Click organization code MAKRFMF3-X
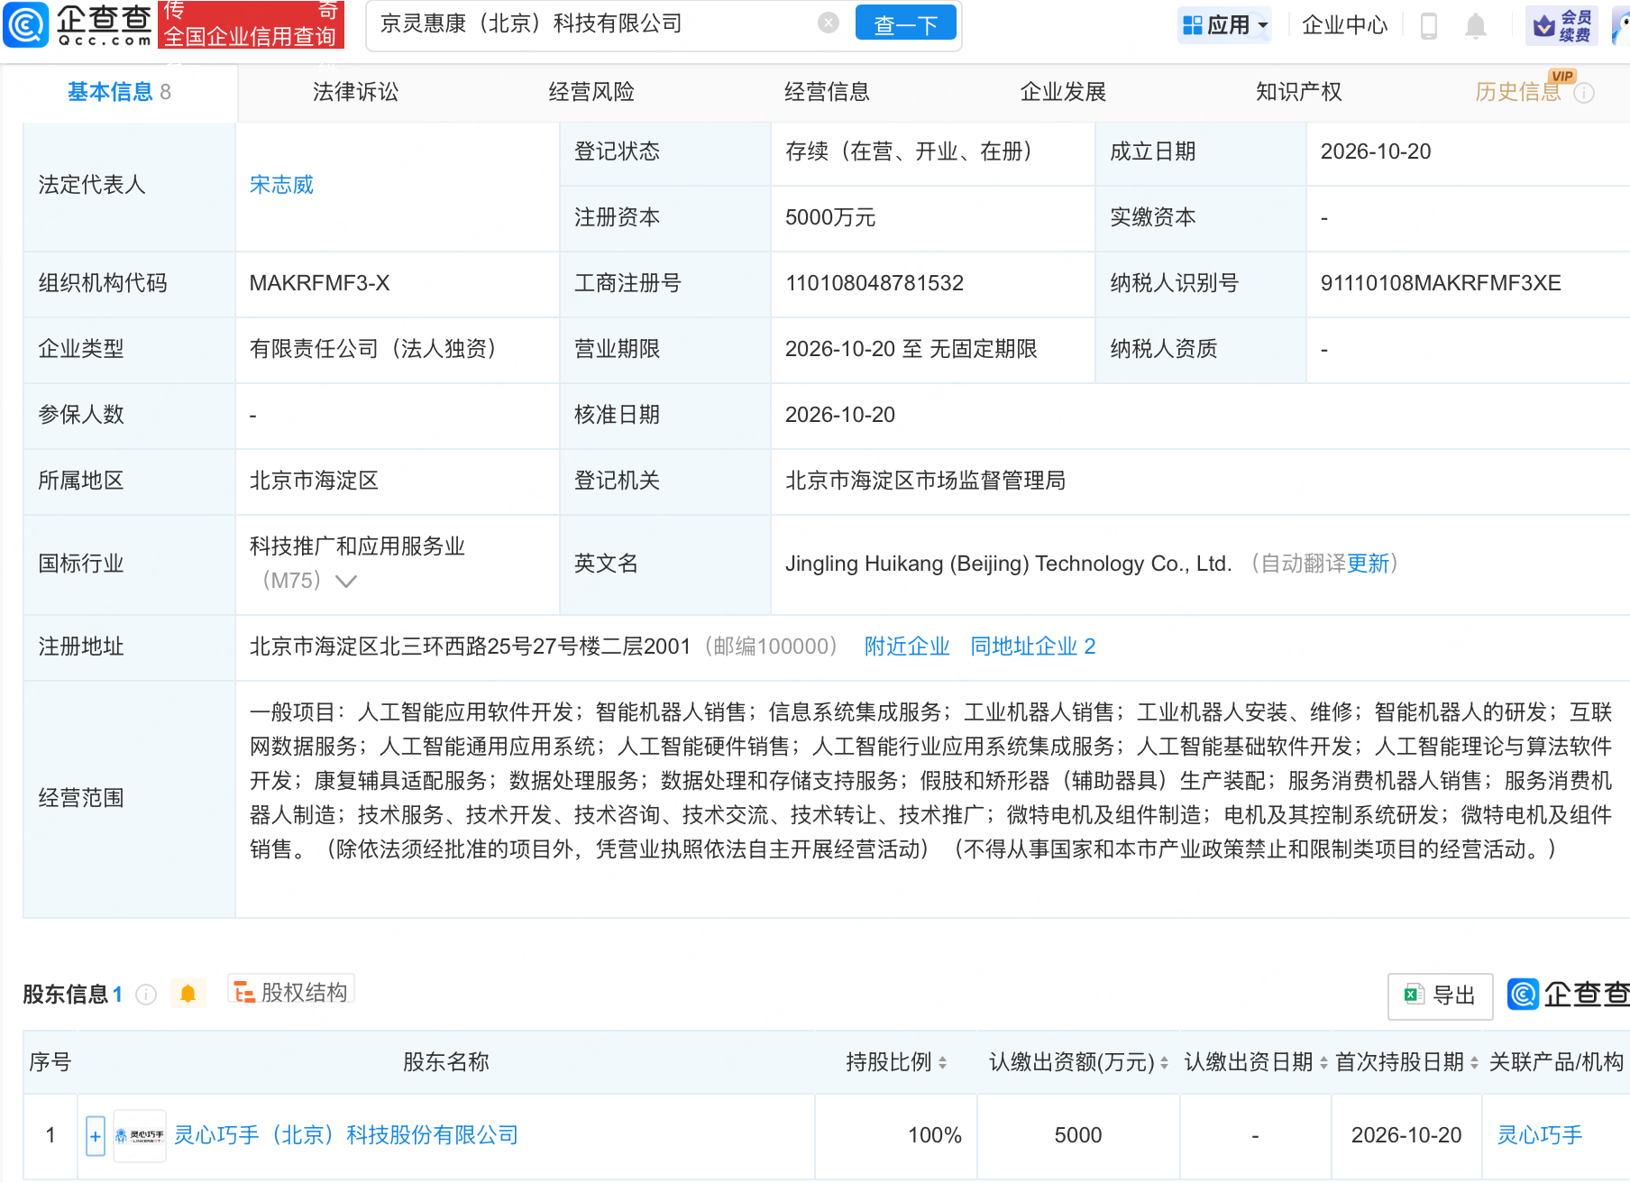This screenshot has width=1630, height=1183. pyautogui.click(x=319, y=283)
